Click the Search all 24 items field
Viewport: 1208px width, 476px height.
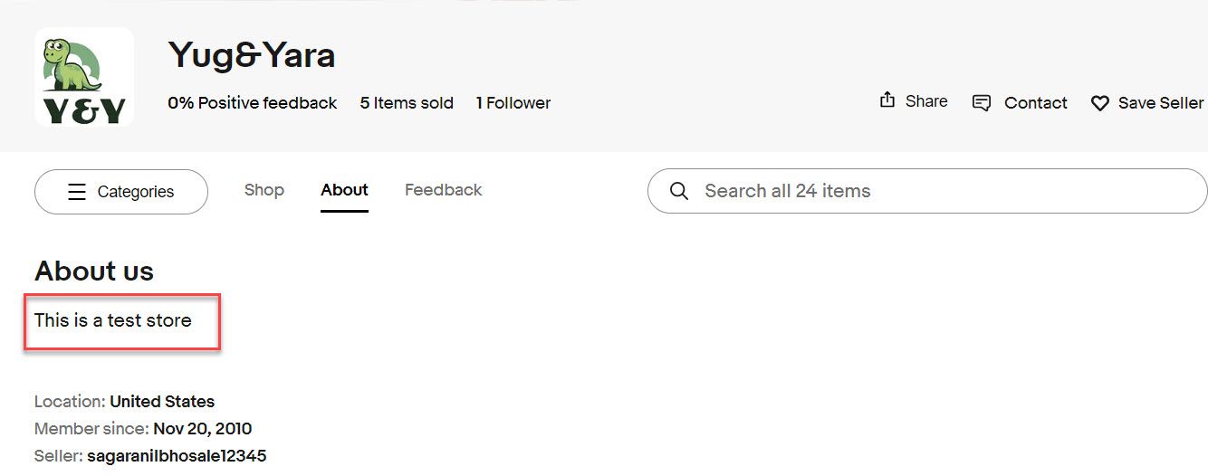point(927,191)
